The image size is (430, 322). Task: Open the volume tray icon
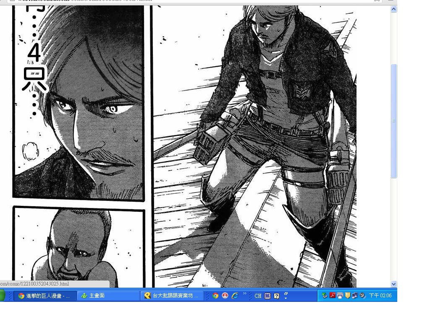(x=362, y=296)
